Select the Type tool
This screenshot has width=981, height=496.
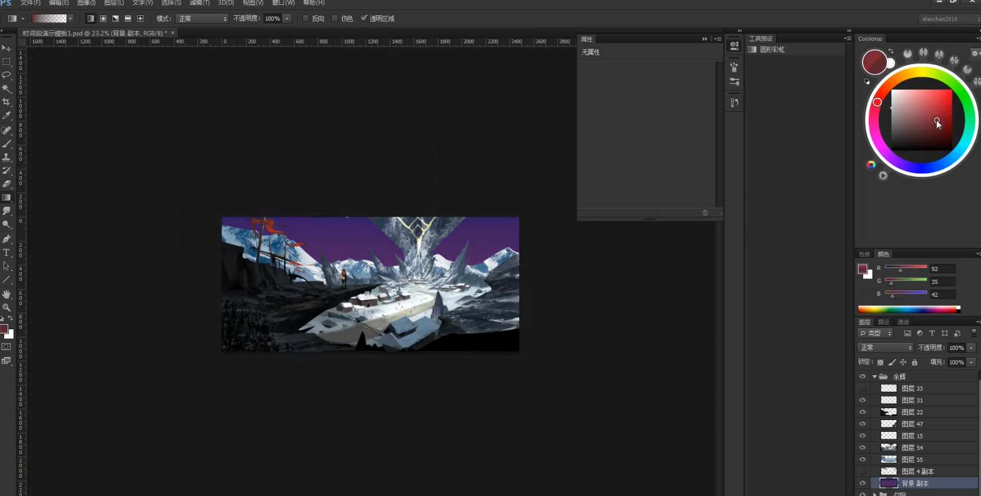(x=6, y=253)
